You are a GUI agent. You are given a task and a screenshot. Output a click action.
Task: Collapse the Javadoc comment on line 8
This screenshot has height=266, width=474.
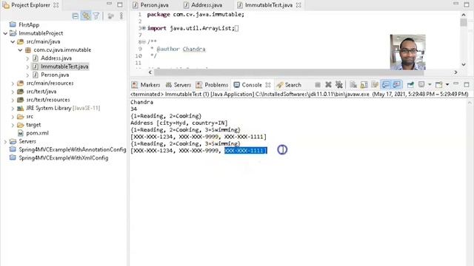click(144, 42)
